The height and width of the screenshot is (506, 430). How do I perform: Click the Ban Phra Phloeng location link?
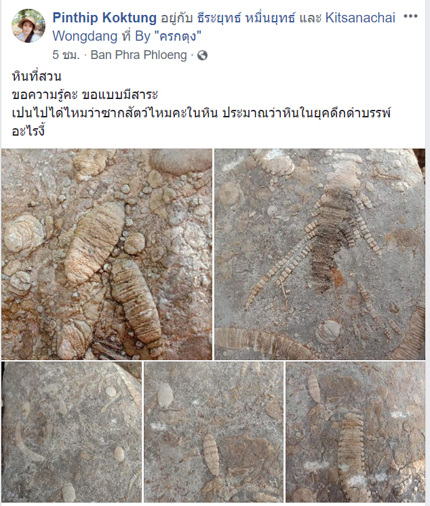pos(139,55)
